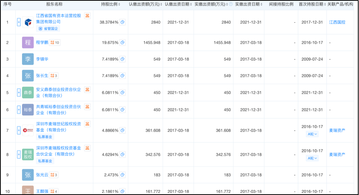Sort by the 持股比例 column header
The height and width of the screenshot is (195, 359).
pos(110,5)
